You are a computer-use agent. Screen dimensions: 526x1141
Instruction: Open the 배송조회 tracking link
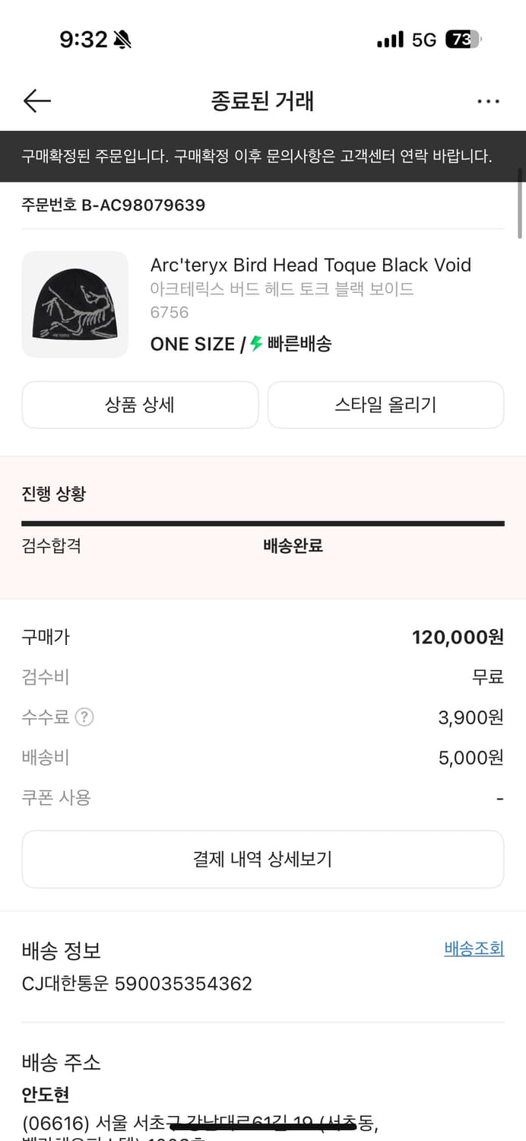(474, 949)
